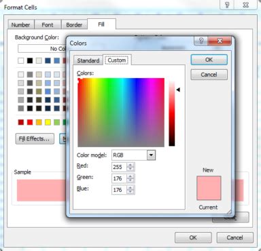Select the Fill tab in Format Cells

point(101,24)
